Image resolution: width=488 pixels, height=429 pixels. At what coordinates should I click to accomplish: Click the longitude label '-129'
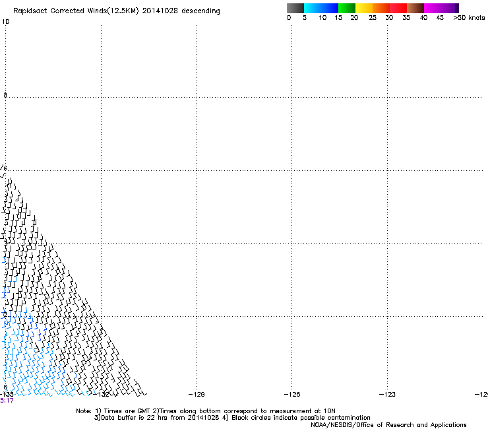point(197,395)
